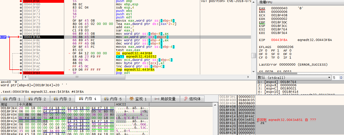Toggle breakpoint dot at address 00443FA2
The height and width of the screenshot is (135, 344).
(20, 57)
